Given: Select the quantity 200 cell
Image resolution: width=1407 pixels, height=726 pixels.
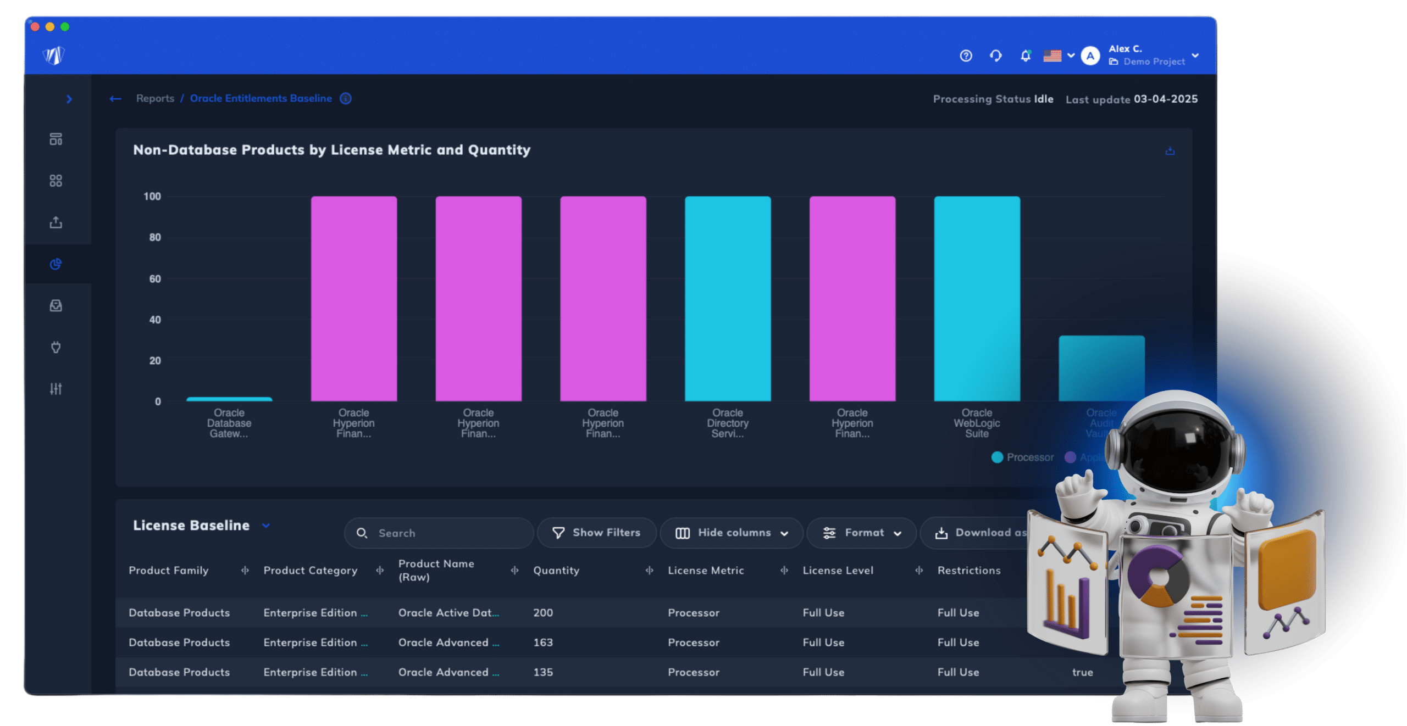Looking at the screenshot, I should click(x=543, y=613).
